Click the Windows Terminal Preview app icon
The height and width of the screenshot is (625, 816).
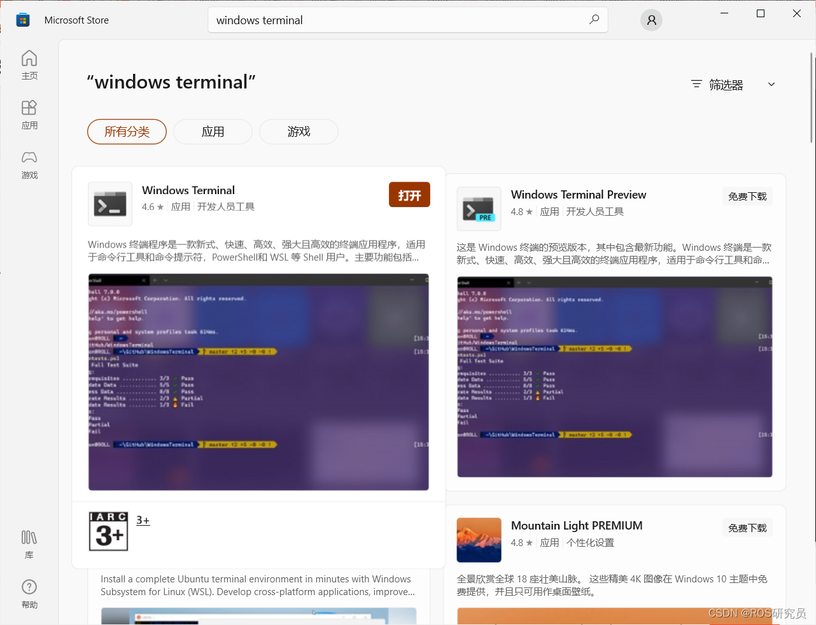click(479, 209)
